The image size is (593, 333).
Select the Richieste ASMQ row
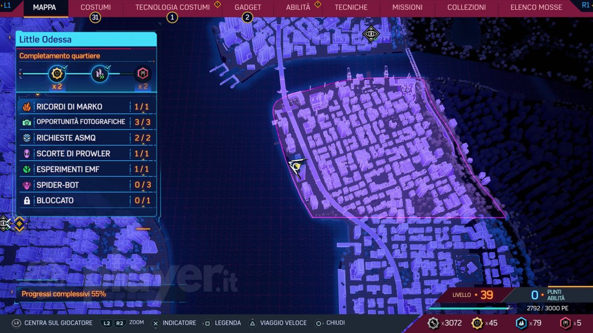pyautogui.click(x=86, y=138)
